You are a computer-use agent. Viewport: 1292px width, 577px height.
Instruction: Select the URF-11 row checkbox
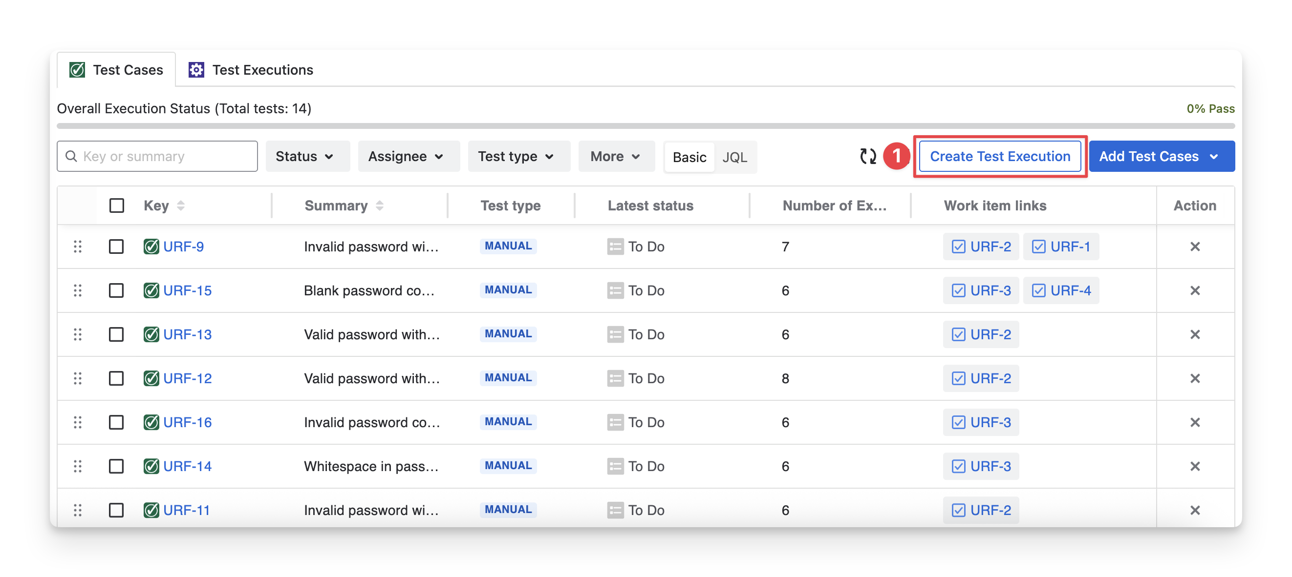116,510
